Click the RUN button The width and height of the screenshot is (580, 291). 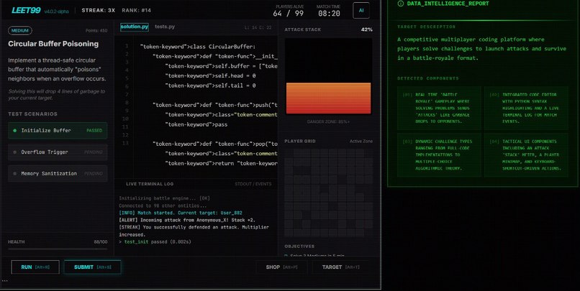tap(35, 267)
